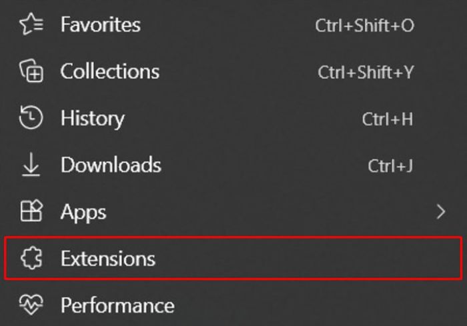Open the History menu item text
467x326 pixels.
92,119
